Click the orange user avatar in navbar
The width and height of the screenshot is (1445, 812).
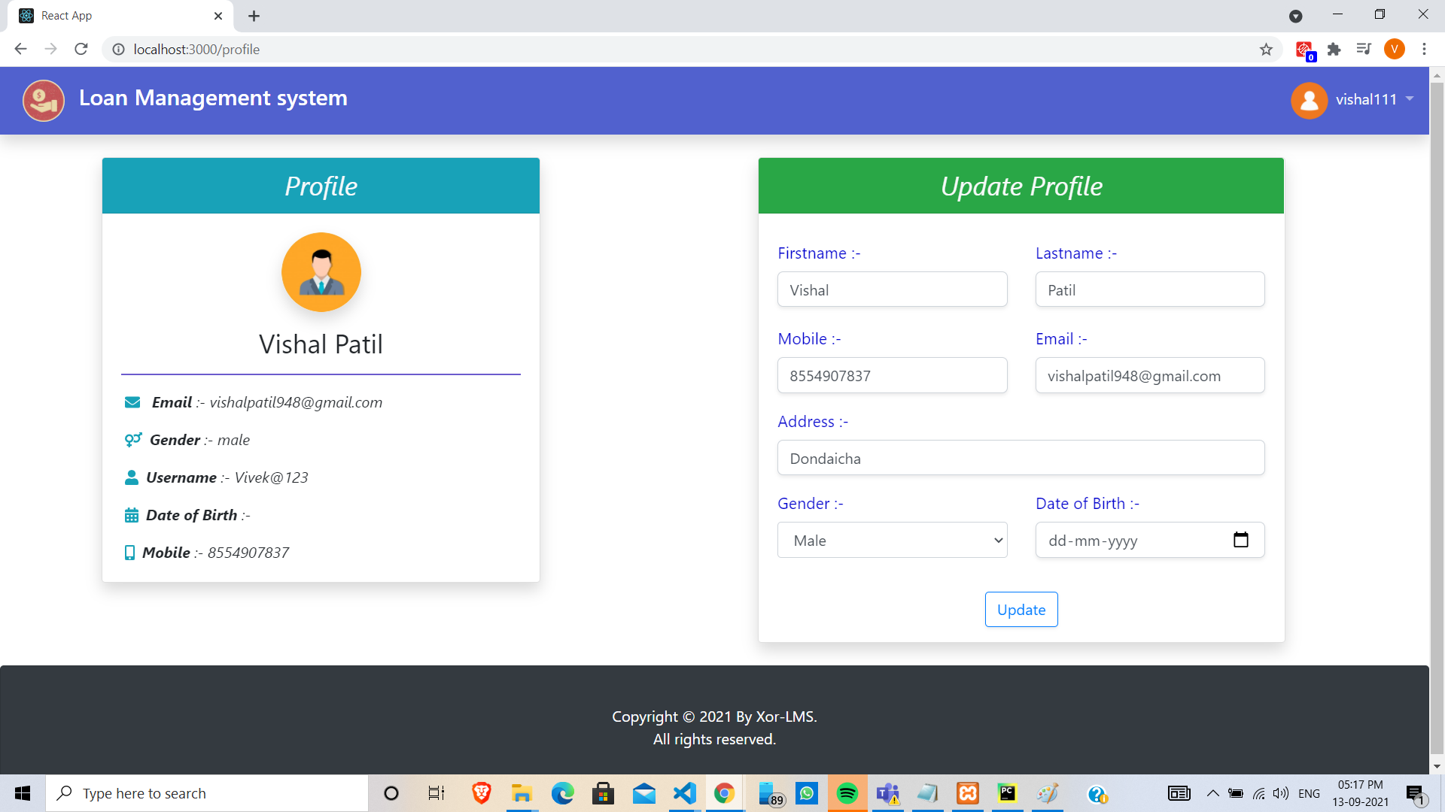click(x=1309, y=100)
